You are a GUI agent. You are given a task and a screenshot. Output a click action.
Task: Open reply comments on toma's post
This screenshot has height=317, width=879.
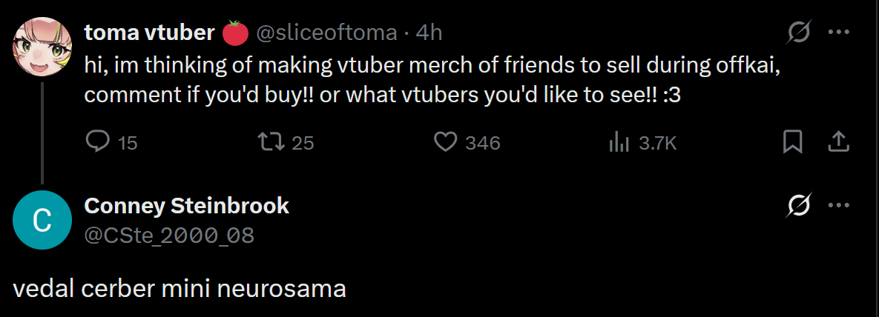[99, 141]
